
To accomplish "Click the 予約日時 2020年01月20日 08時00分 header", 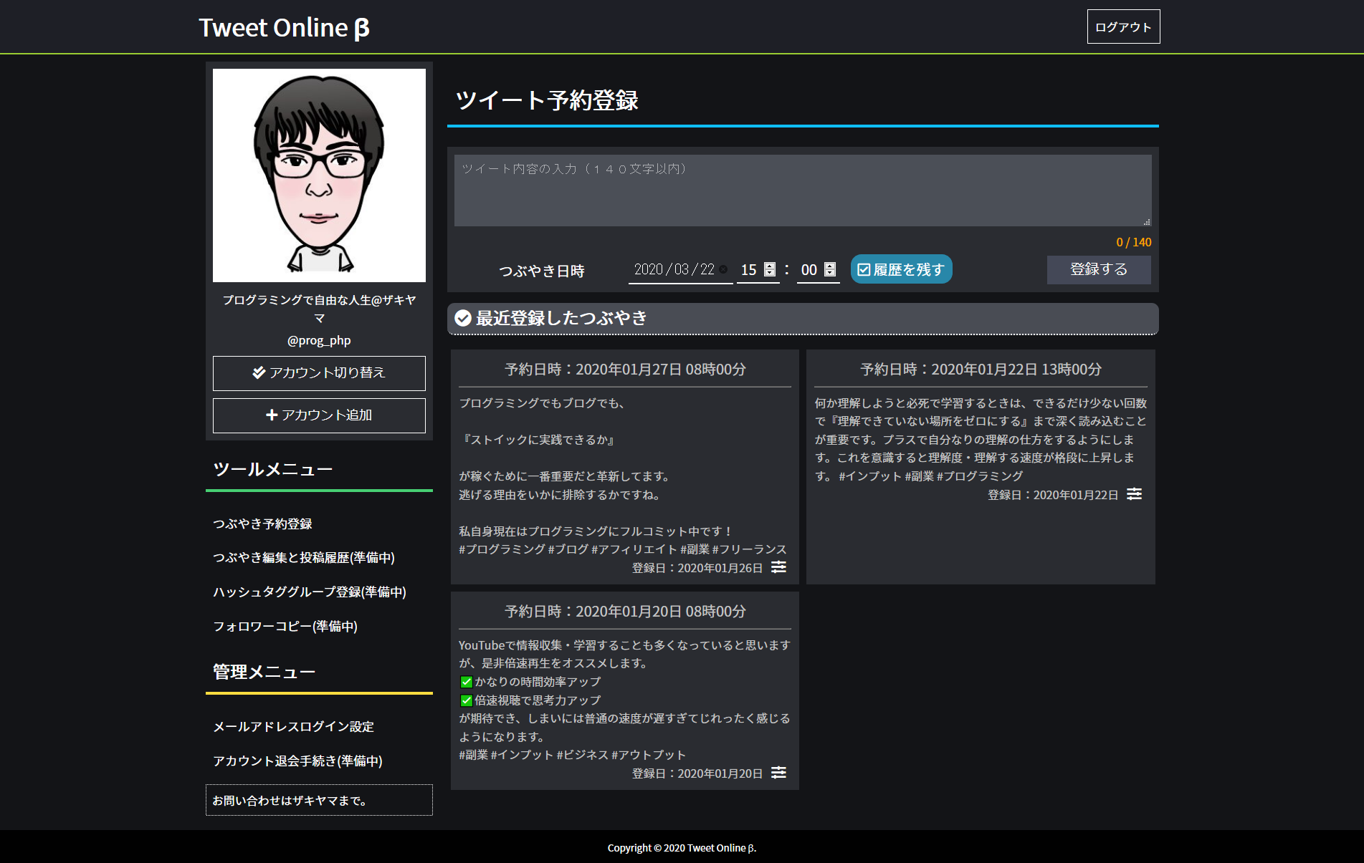I will pos(625,612).
